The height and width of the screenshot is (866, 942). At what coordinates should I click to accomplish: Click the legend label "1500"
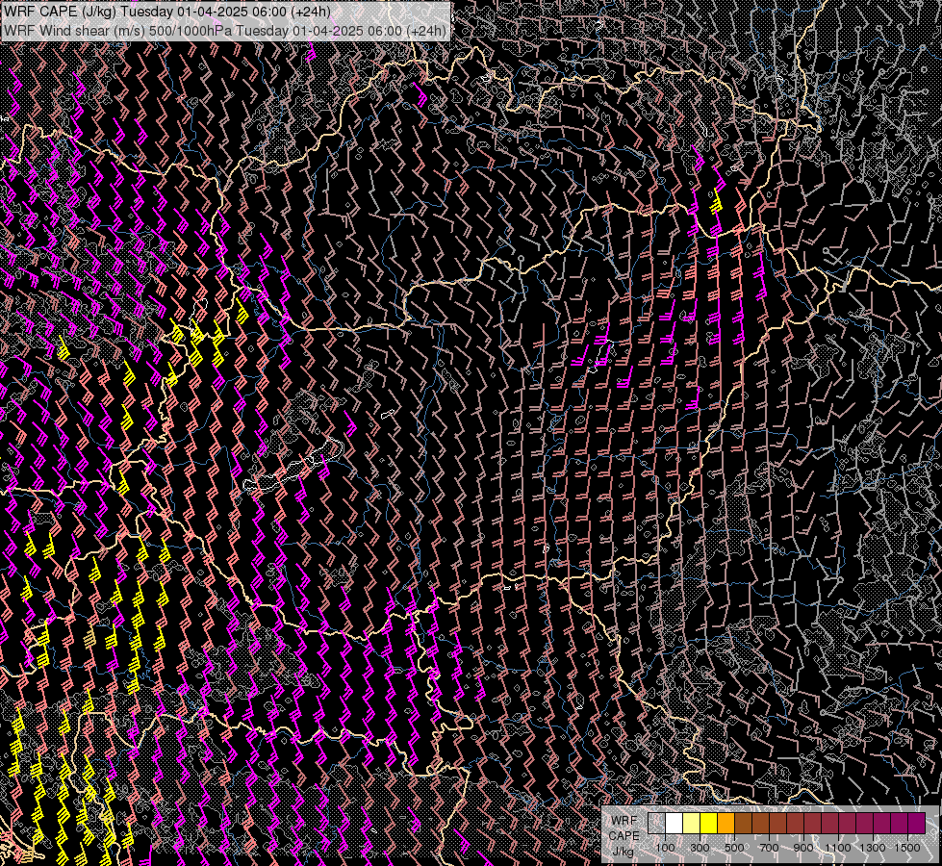click(x=907, y=848)
